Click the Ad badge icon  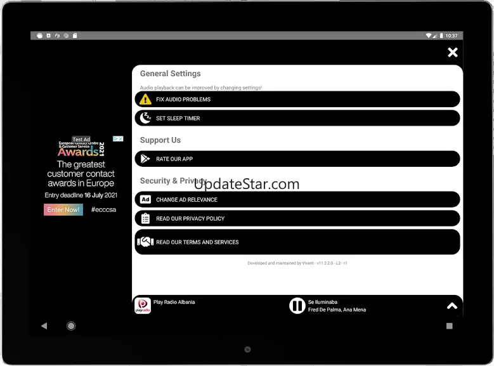[145, 200]
